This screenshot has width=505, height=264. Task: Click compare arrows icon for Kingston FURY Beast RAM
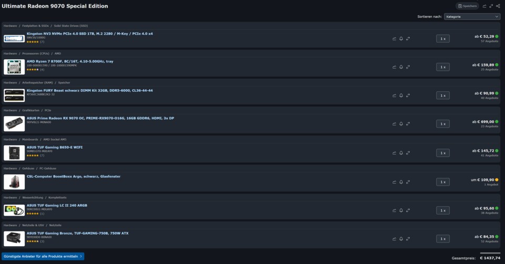point(408,96)
